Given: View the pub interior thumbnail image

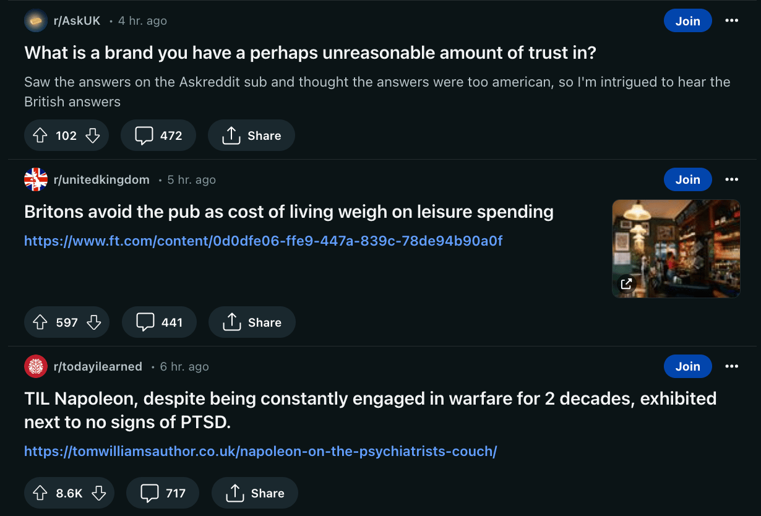Looking at the screenshot, I should (676, 248).
